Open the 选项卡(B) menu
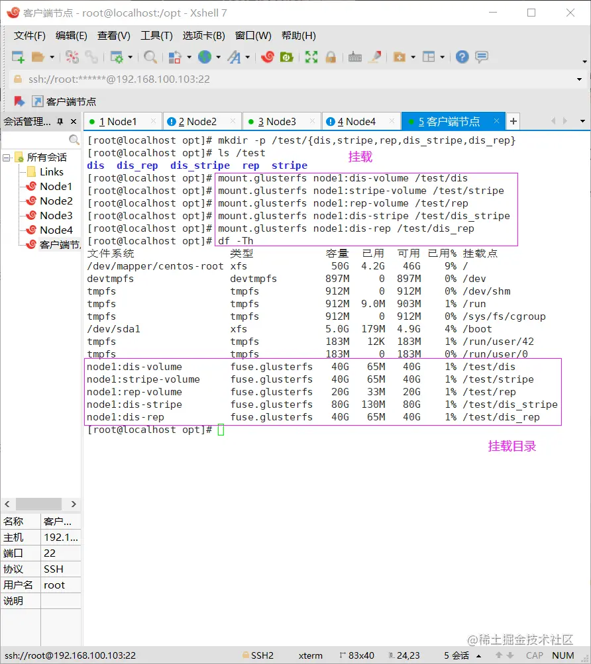The image size is (591, 664). tap(203, 36)
